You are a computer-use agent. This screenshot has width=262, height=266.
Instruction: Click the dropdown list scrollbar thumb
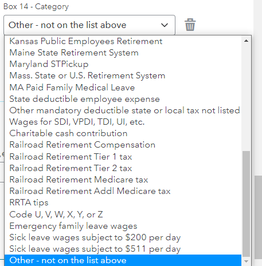246,204
